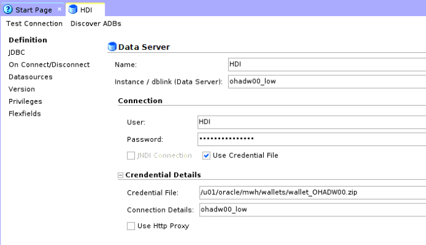Viewport: 426px width, 245px height.
Task: Click the Data Server header icon
Action: click(x=112, y=47)
